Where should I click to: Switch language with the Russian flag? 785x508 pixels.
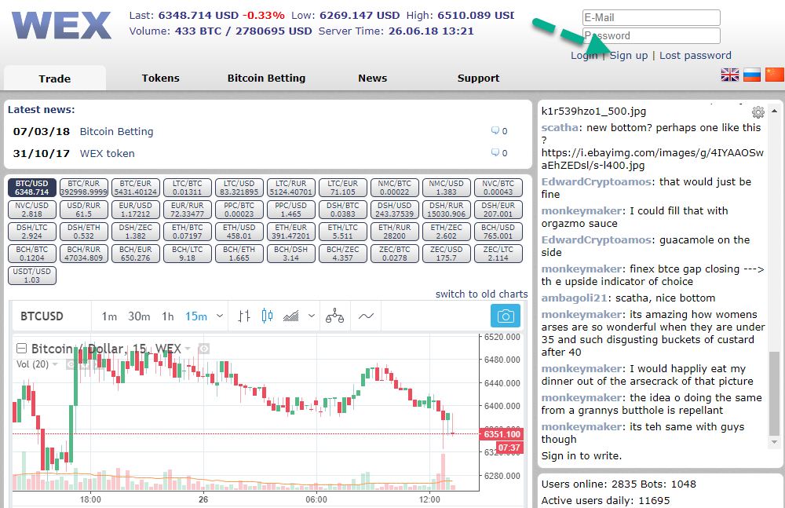click(752, 75)
